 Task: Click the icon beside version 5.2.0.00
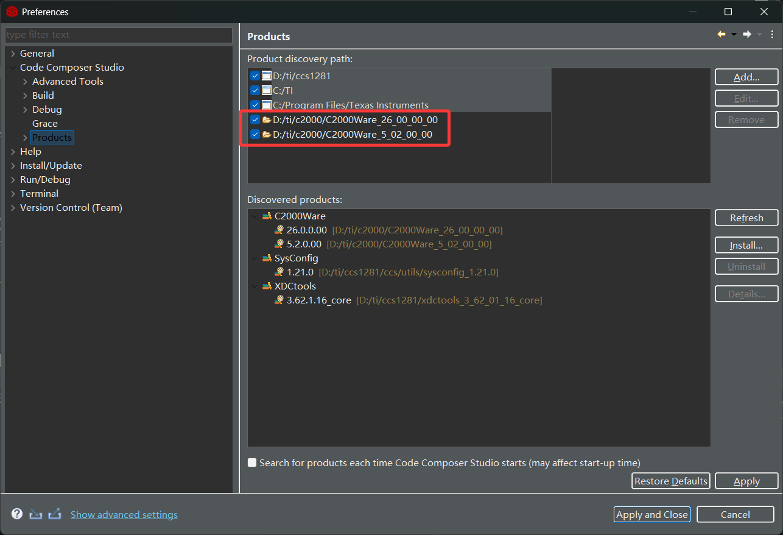click(x=279, y=244)
